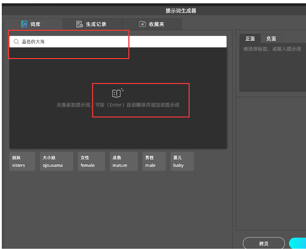Open the 收藏夹 favorites tab

[153, 23]
